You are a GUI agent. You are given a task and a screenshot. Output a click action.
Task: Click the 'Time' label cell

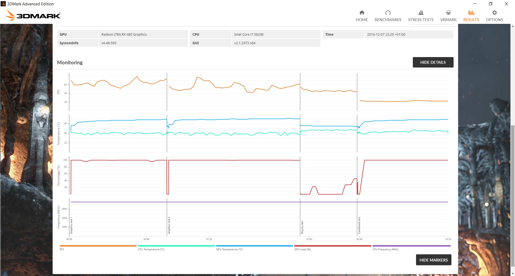pyautogui.click(x=343, y=34)
